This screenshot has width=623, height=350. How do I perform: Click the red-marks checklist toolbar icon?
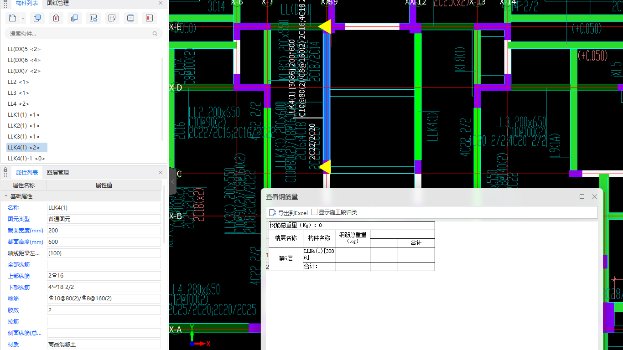click(149, 18)
